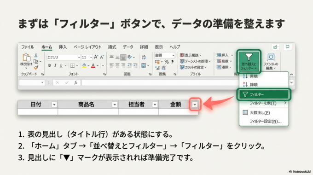Screen dimensions: 313x175
Task: Open Clipboard group dialog launcher
Action: pos(42,74)
